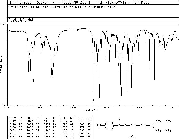Click the 1073 peak table entry
Screen dimensions: 179x139
pos(67,136)
